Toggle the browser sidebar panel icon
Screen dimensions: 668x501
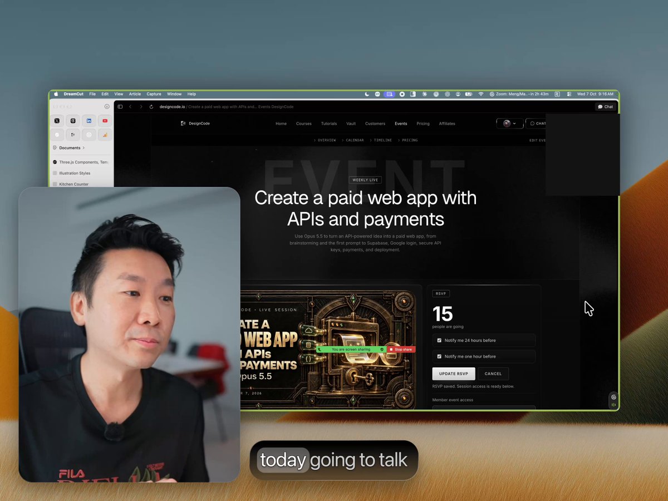pos(120,107)
